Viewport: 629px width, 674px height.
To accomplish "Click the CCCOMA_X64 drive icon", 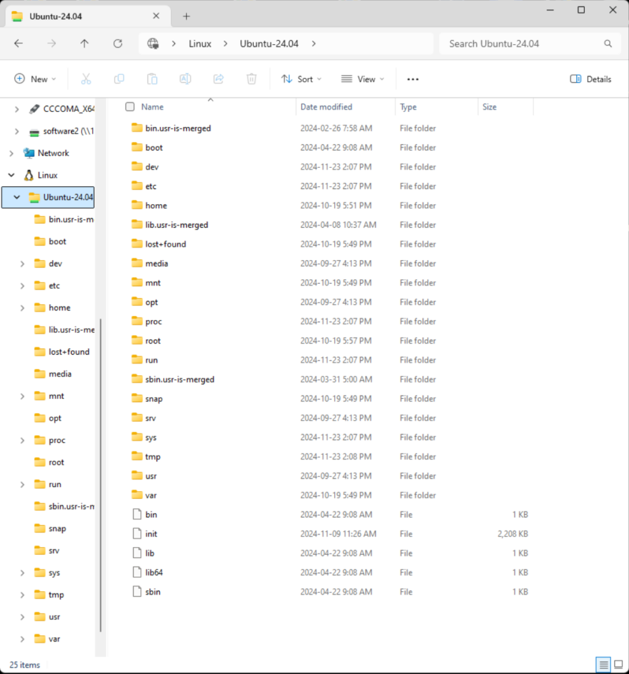I will [x=34, y=109].
